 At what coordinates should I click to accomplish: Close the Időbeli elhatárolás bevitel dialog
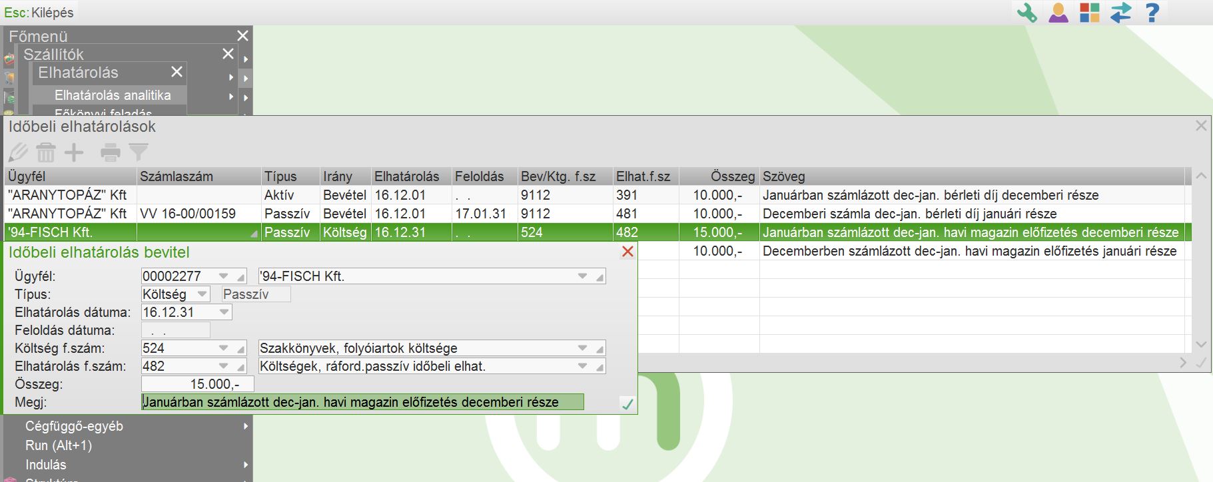(x=627, y=252)
